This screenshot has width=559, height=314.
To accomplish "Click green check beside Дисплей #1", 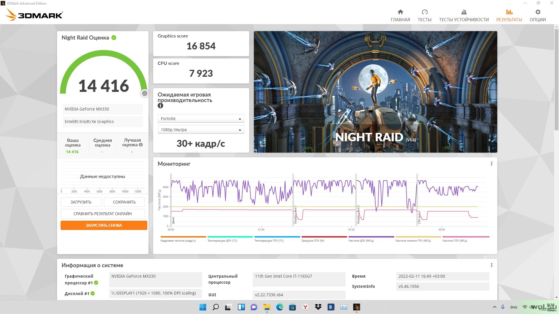I will coord(93,293).
